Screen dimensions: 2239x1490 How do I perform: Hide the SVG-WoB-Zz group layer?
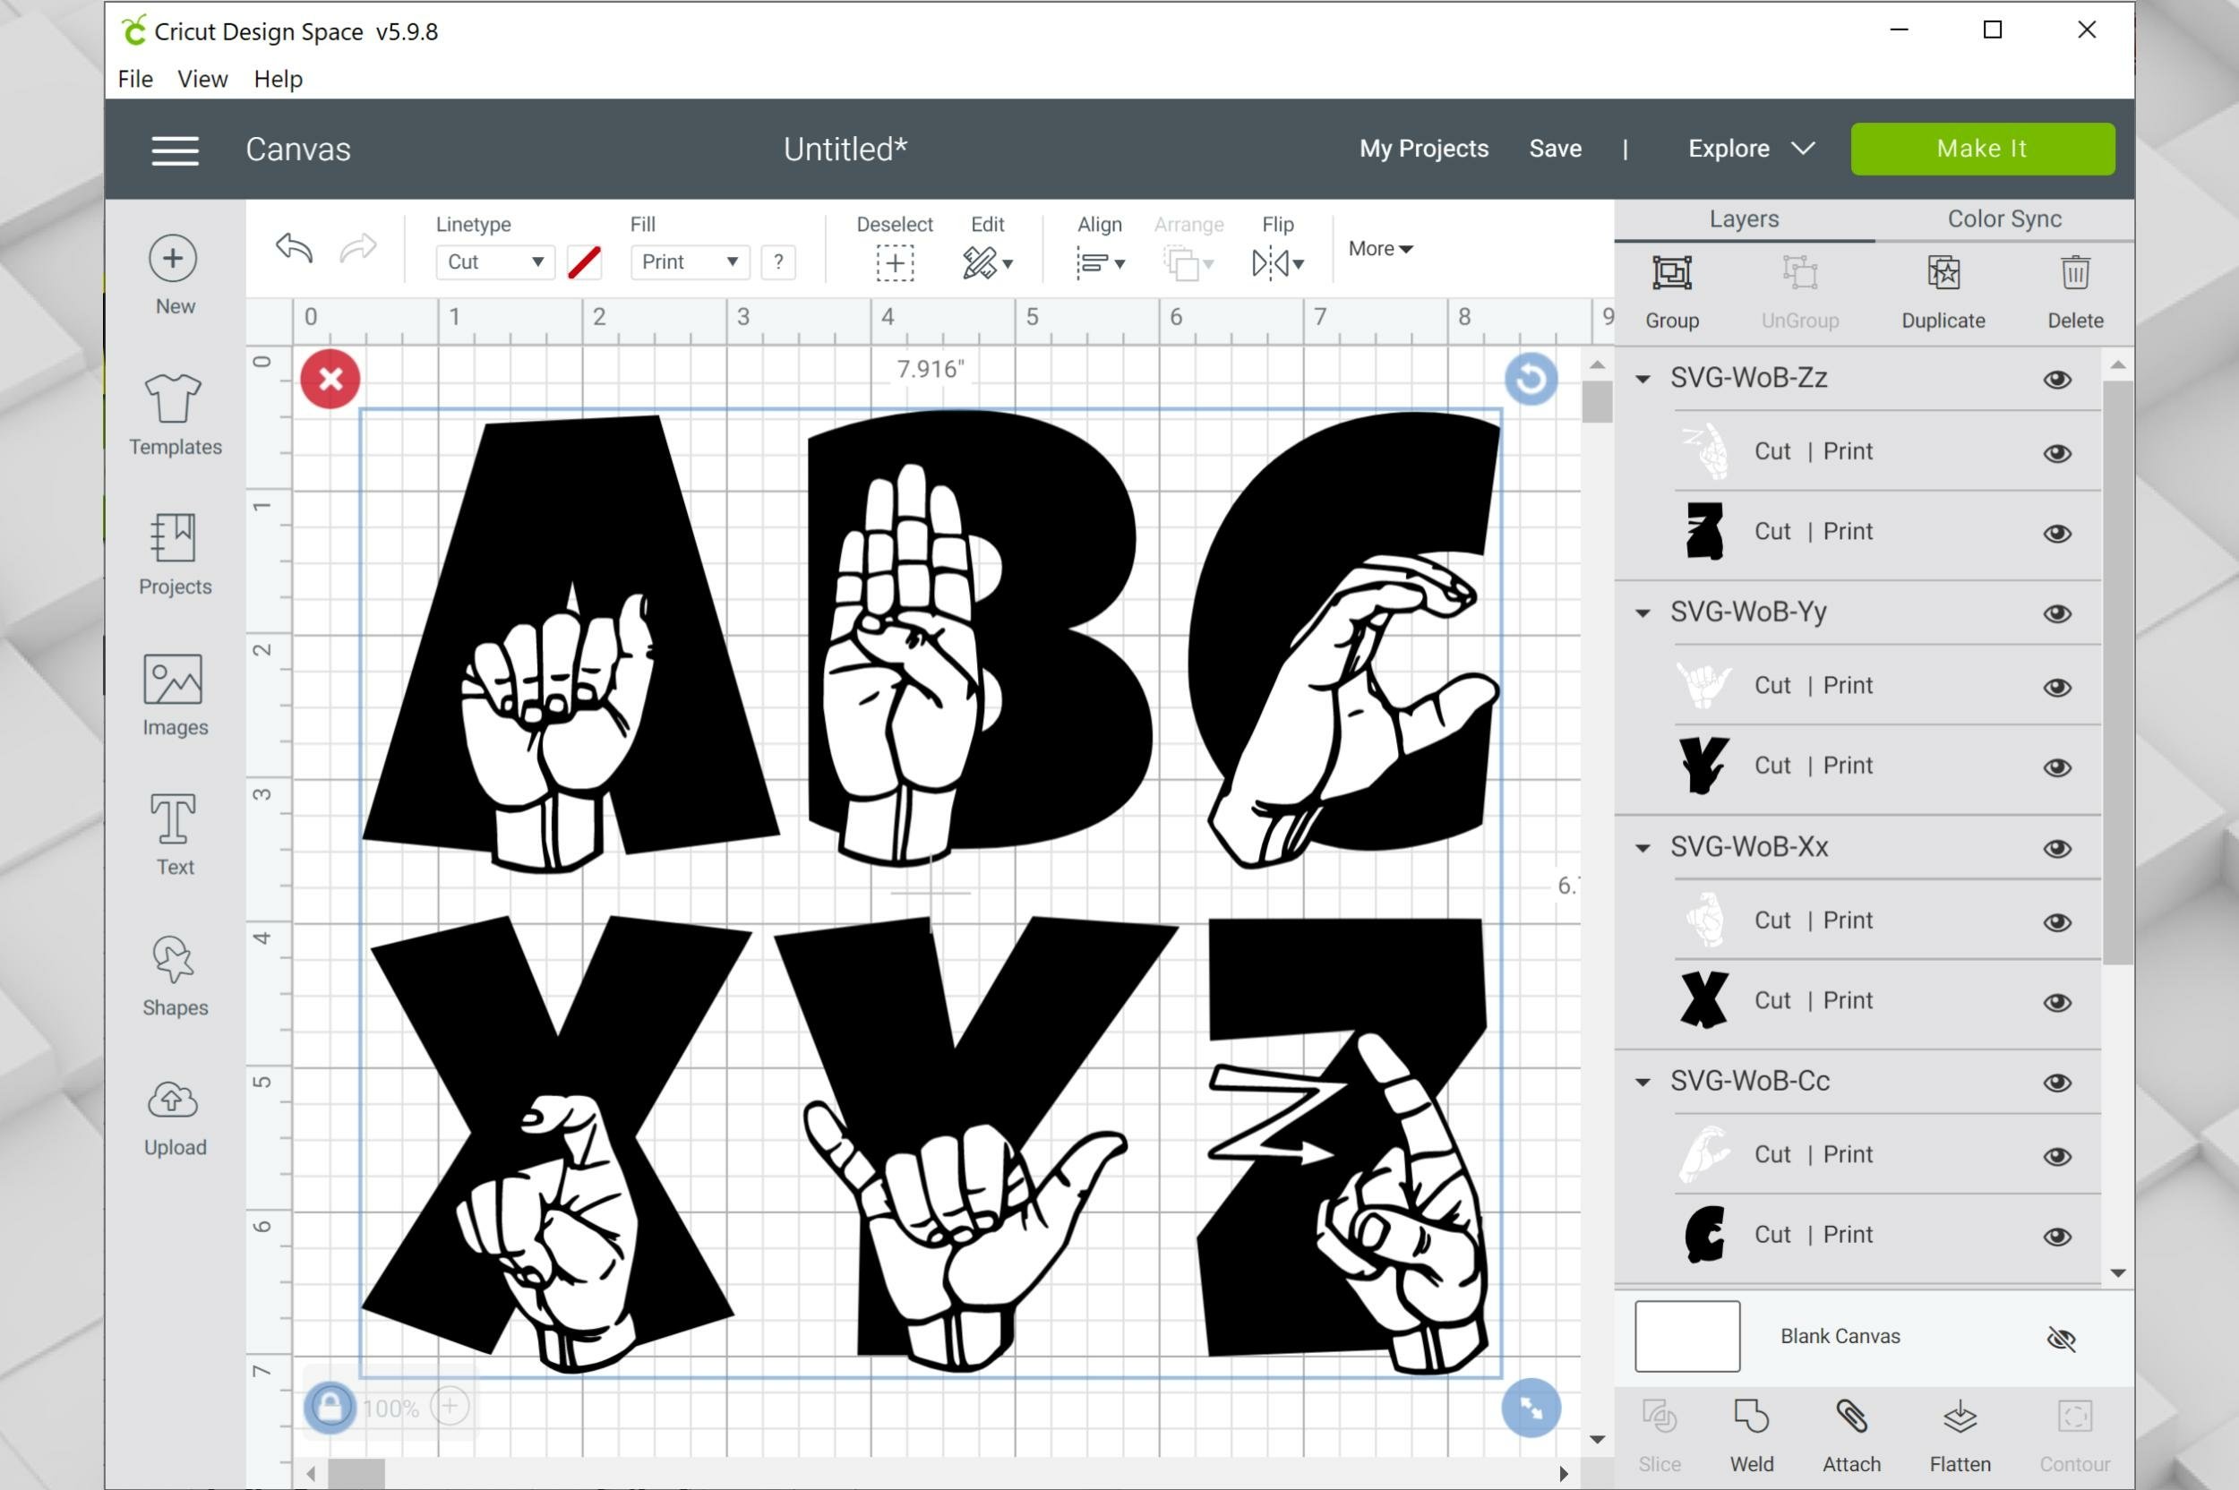coord(2056,379)
